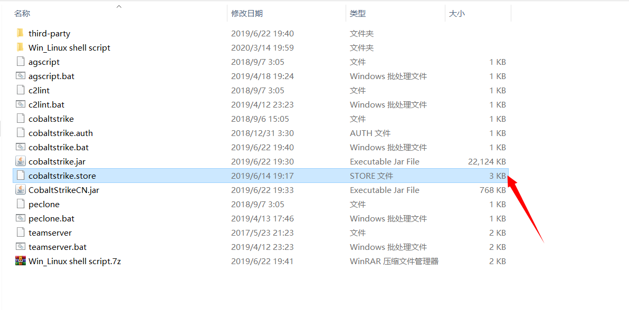Click the agscript blank file icon
The width and height of the screenshot is (629, 310).
pos(21,62)
